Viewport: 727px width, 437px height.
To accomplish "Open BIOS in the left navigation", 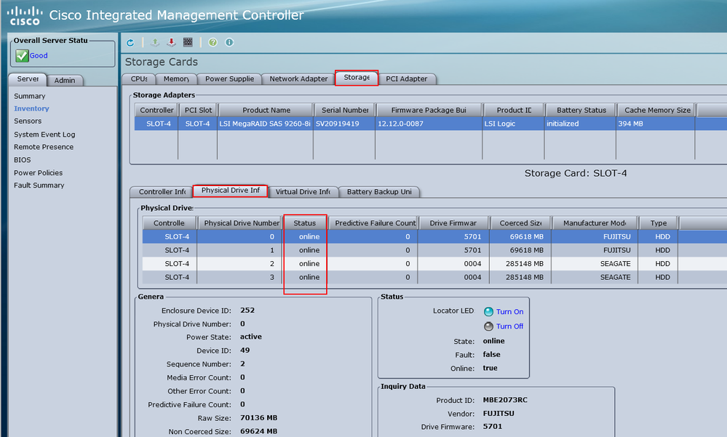I will click(x=23, y=160).
